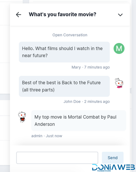
Task: Go back using the left arrow icon
Action: [x=19, y=15]
